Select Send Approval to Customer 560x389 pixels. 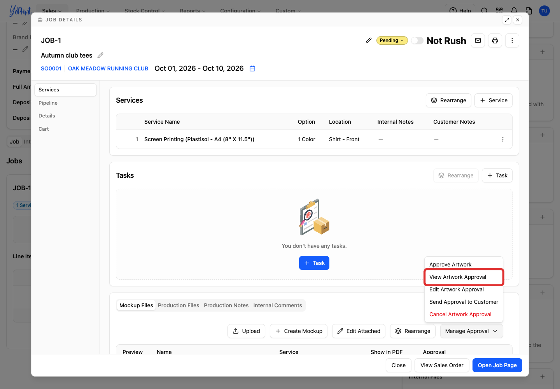click(464, 302)
